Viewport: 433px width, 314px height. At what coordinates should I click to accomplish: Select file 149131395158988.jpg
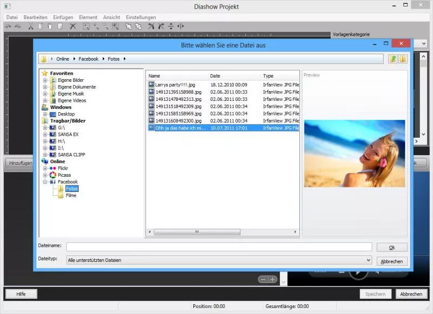click(x=179, y=92)
